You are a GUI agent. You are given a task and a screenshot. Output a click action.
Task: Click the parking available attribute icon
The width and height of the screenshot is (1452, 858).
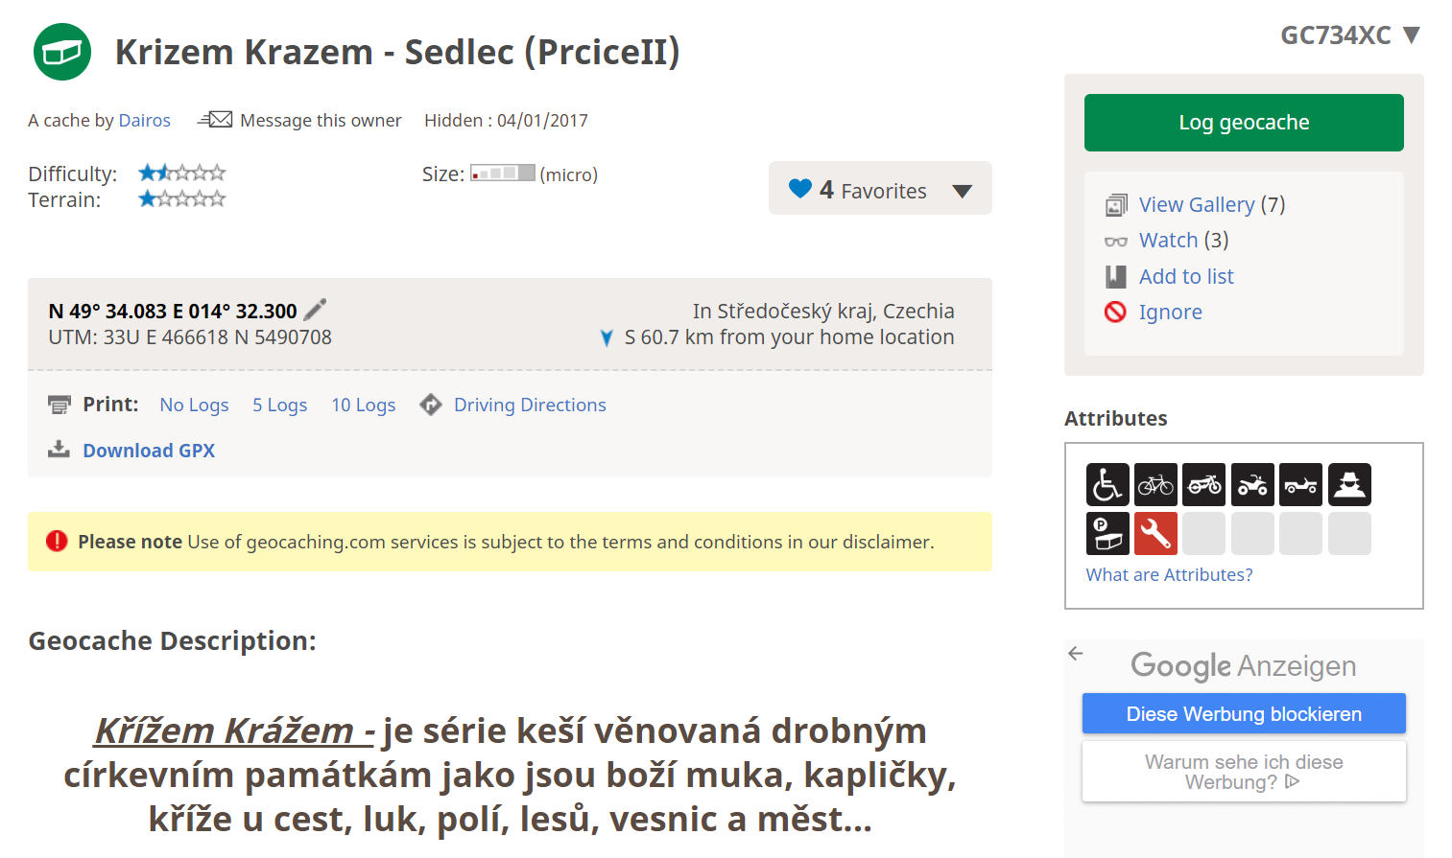pyautogui.click(x=1107, y=533)
